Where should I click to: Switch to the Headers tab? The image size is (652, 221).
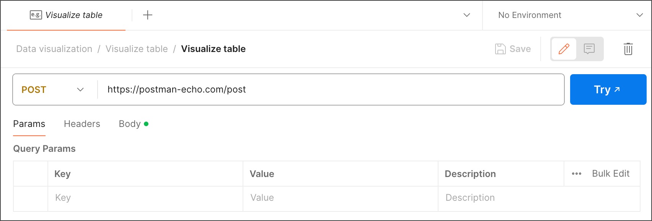coord(81,123)
